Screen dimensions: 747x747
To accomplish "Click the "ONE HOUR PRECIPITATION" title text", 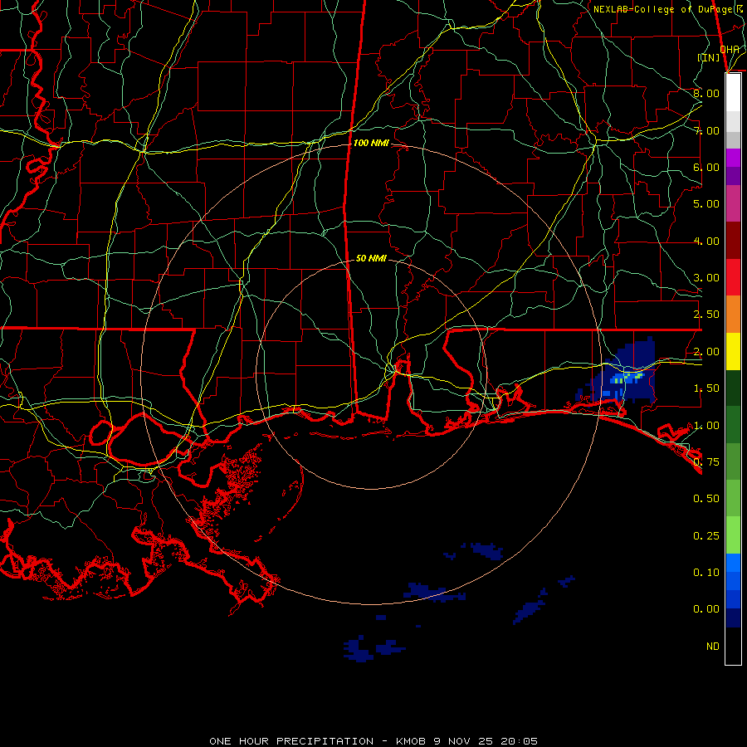I will 291,741.
